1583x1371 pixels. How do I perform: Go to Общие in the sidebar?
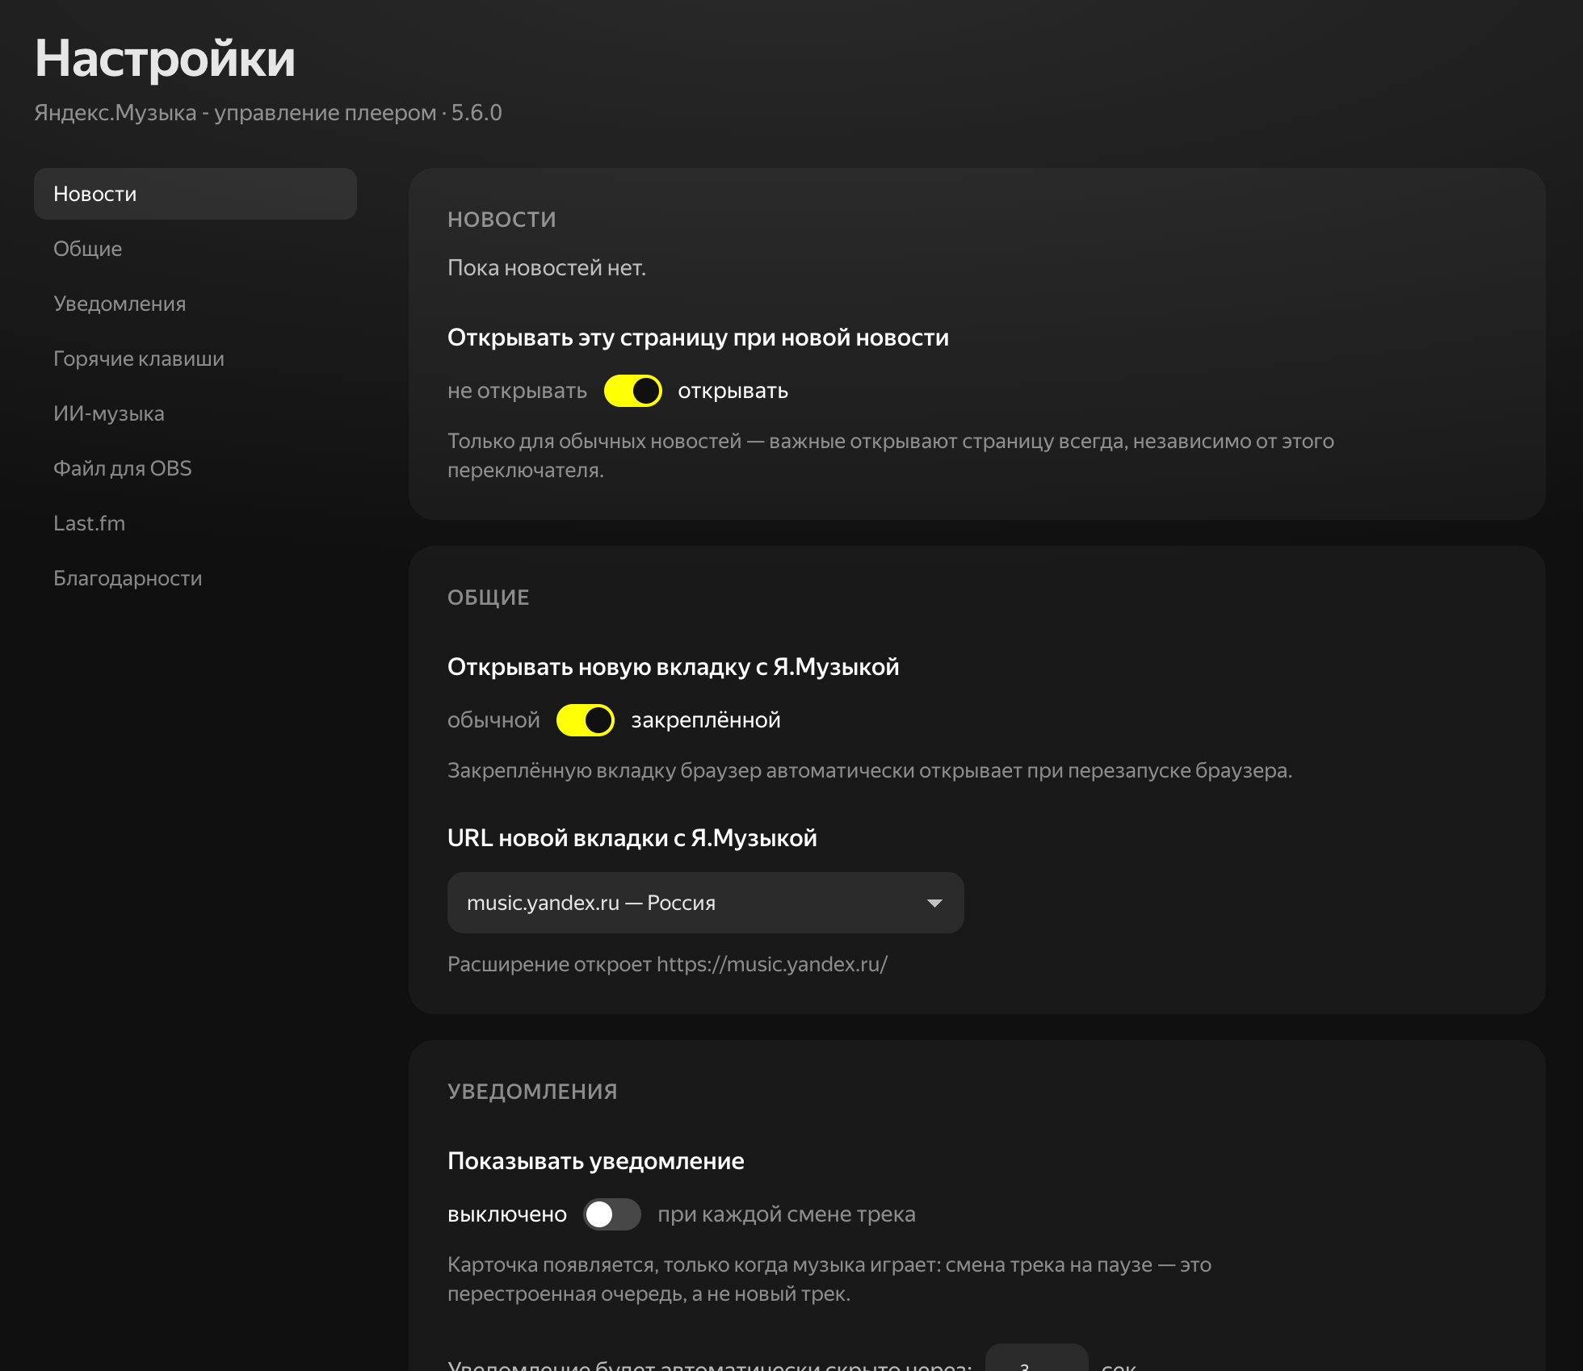pyautogui.click(x=195, y=249)
